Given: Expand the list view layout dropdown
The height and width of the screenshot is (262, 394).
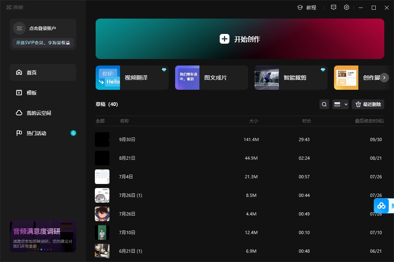Looking at the screenshot, I should (340, 104).
